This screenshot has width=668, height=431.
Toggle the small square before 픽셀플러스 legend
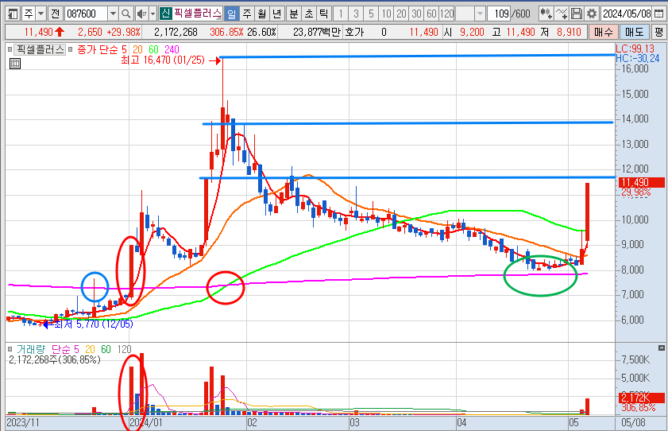pyautogui.click(x=10, y=49)
